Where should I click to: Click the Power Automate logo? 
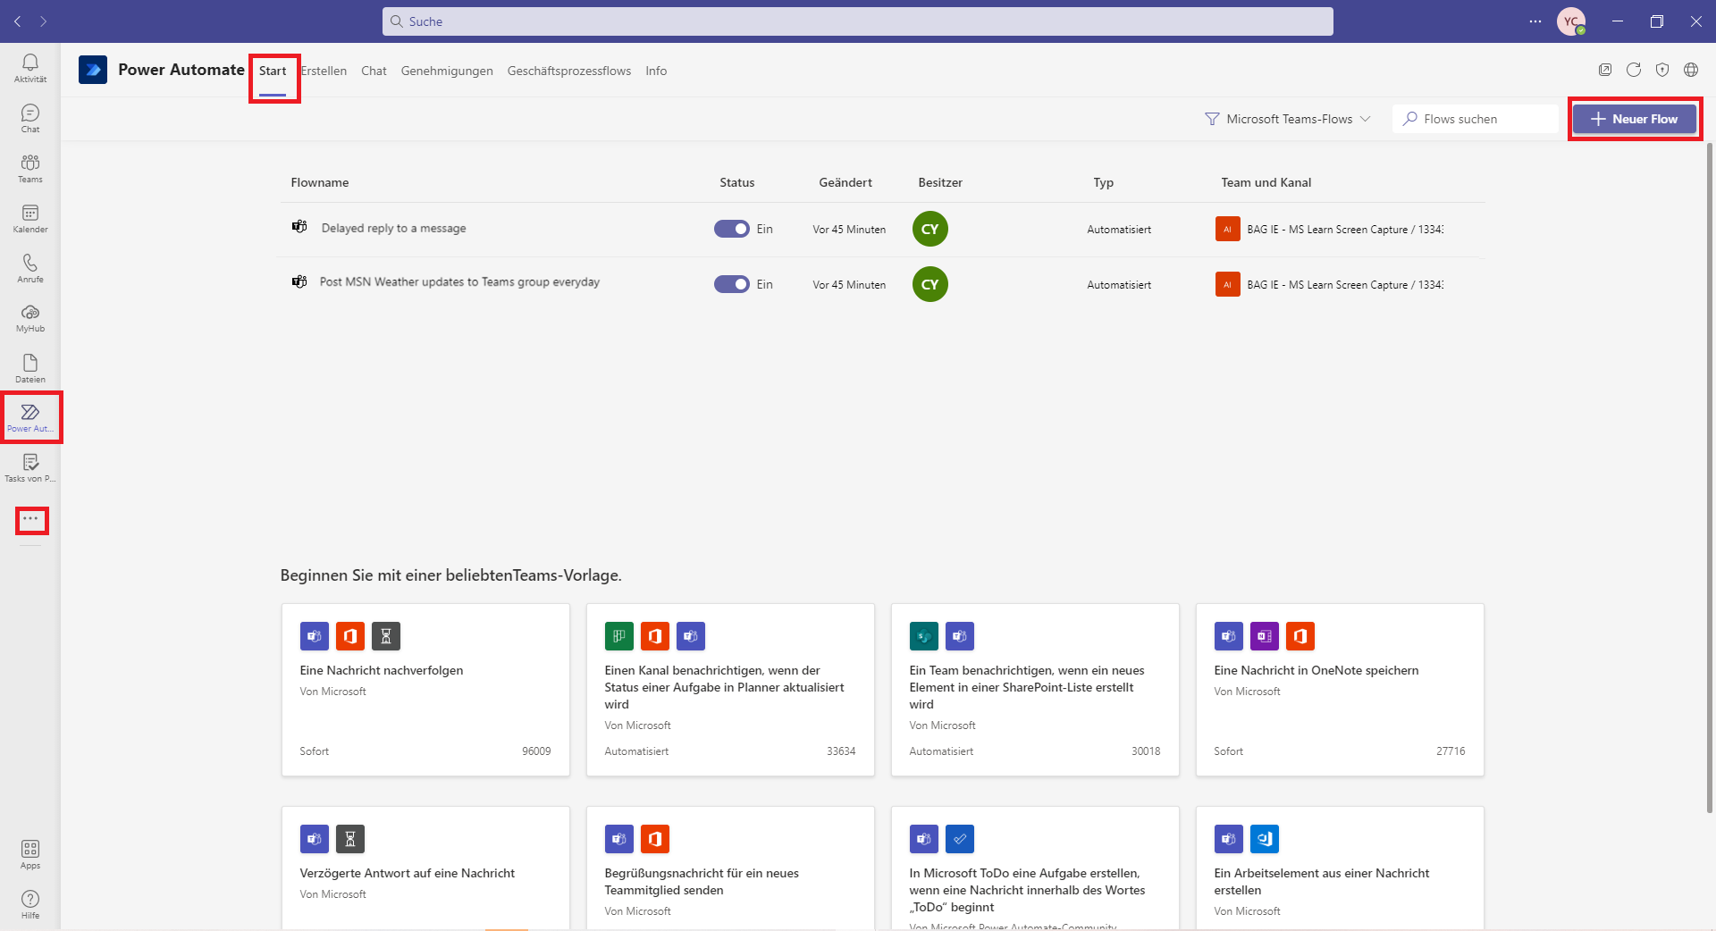[93, 70]
